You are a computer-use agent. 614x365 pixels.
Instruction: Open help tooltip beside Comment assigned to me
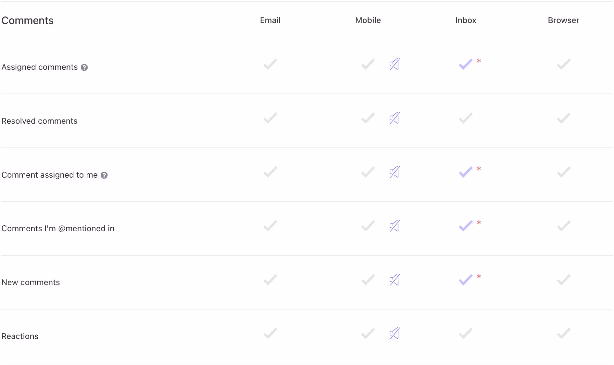pyautogui.click(x=104, y=175)
